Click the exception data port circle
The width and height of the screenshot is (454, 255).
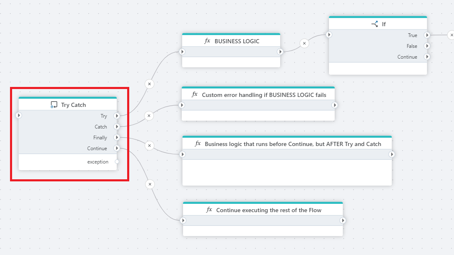pyautogui.click(x=117, y=162)
